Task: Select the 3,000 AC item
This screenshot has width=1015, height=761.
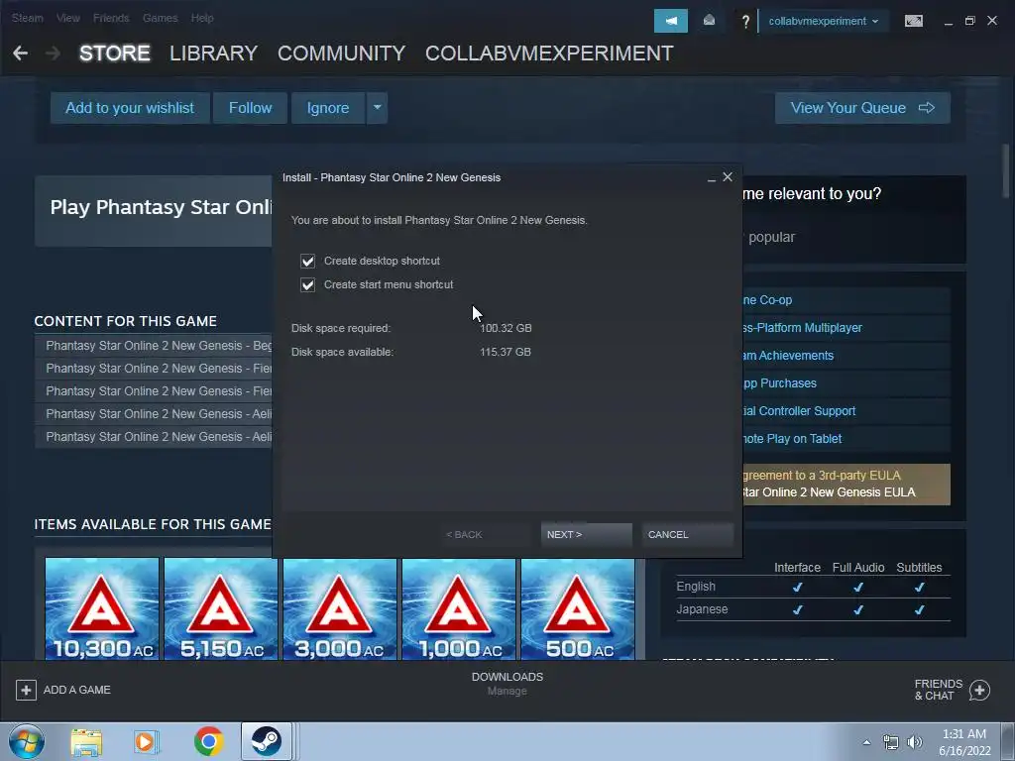Action: point(340,609)
